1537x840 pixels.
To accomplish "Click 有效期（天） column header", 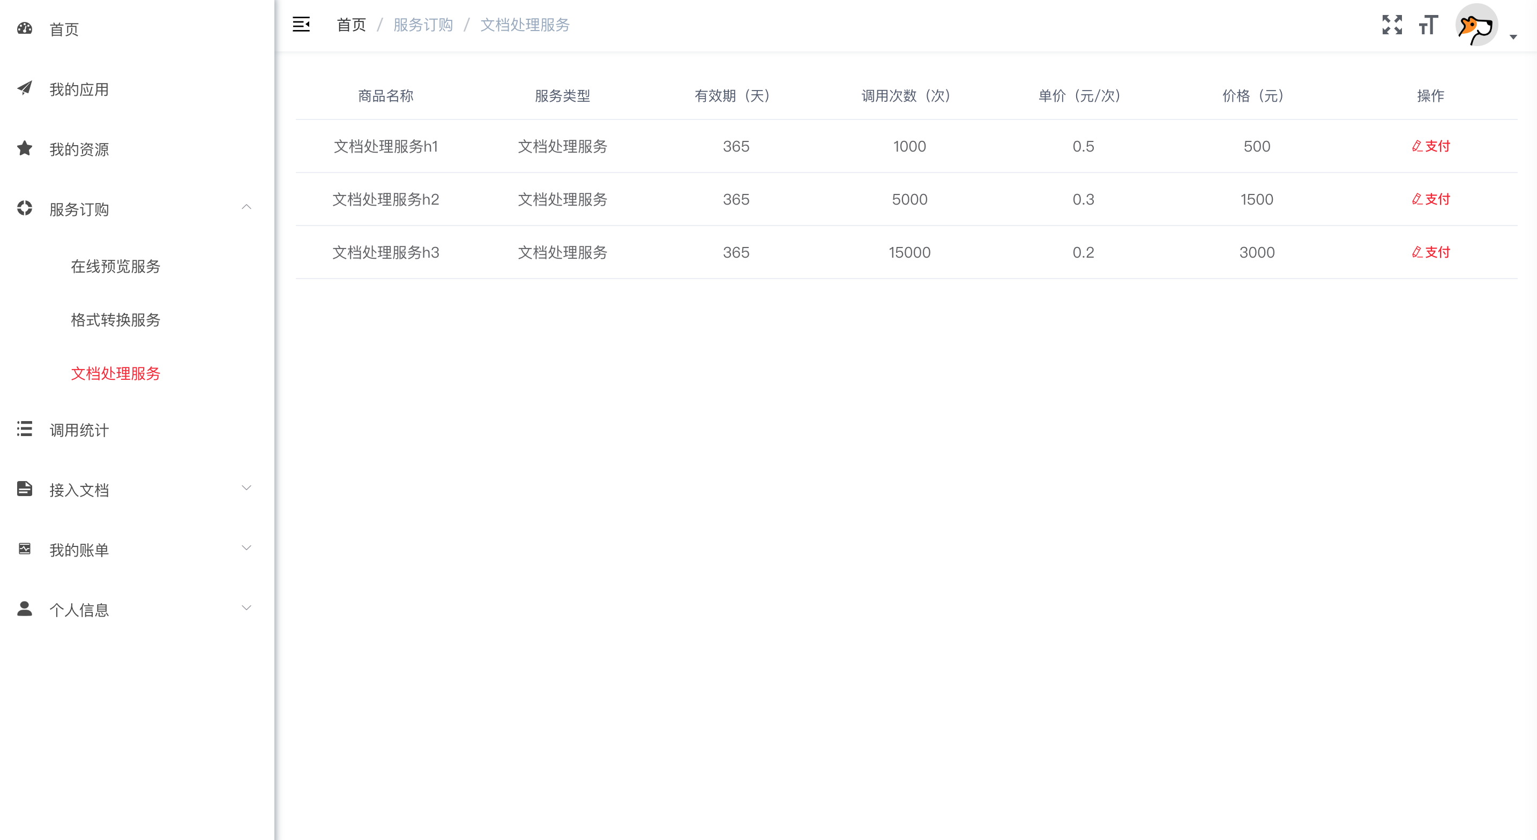I will [x=736, y=95].
